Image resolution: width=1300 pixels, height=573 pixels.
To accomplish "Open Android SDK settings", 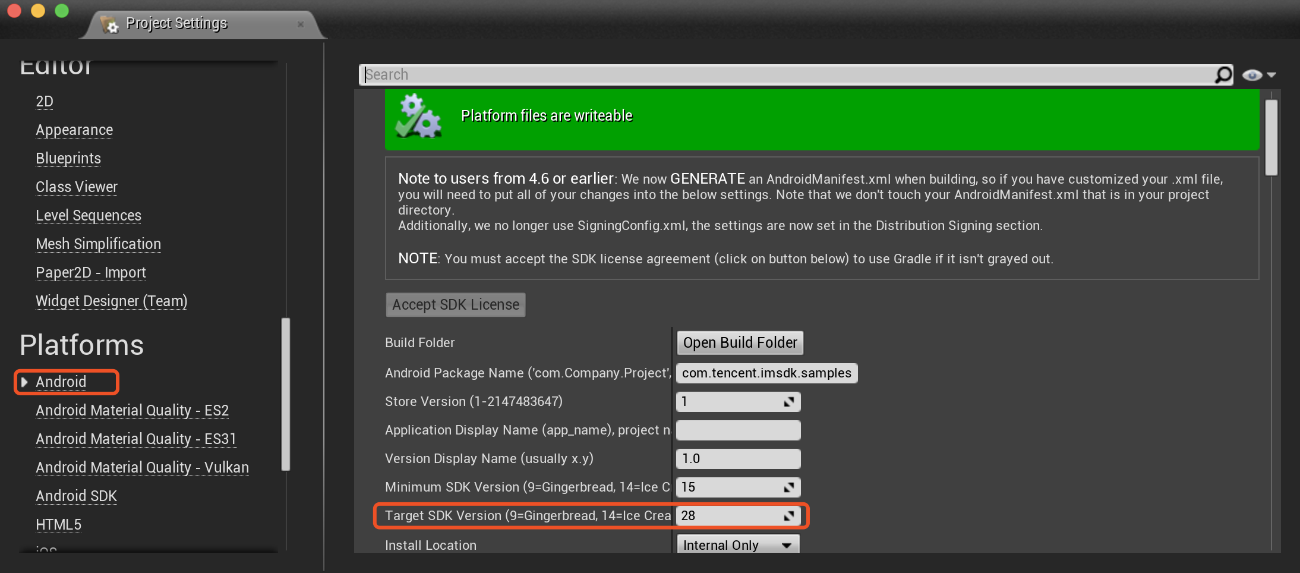I will tap(76, 496).
